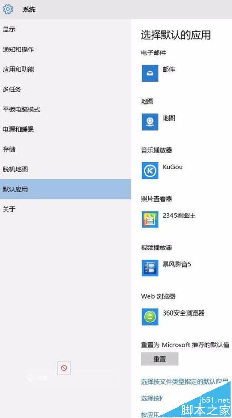Select the highlighted 默认应用 item

click(x=65, y=189)
